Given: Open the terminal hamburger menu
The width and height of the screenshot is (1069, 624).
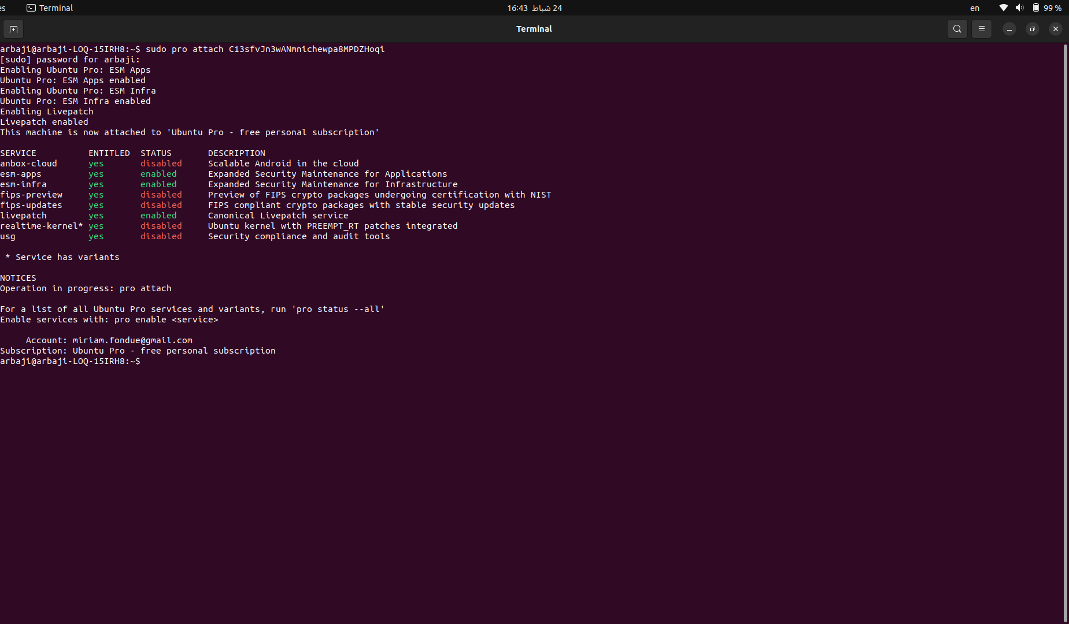Looking at the screenshot, I should (981, 29).
